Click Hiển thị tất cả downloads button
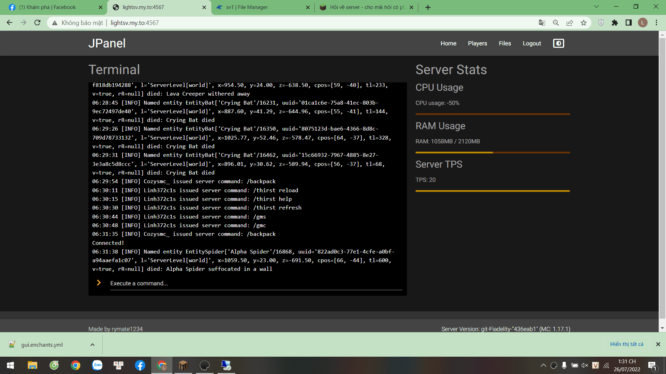The image size is (666, 374). pyautogui.click(x=626, y=344)
